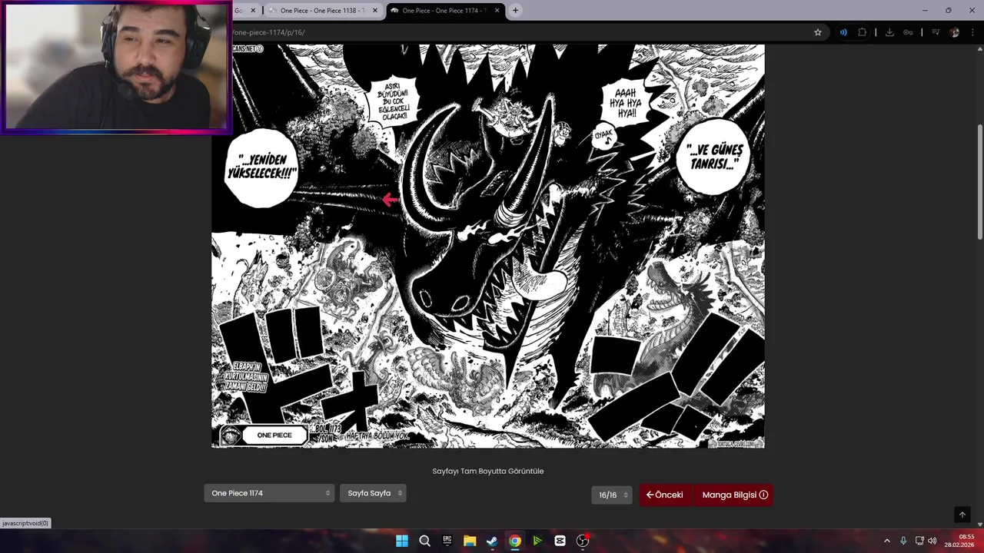Launch Epic Games from the taskbar
Screen dimensions: 984x553
(447, 541)
